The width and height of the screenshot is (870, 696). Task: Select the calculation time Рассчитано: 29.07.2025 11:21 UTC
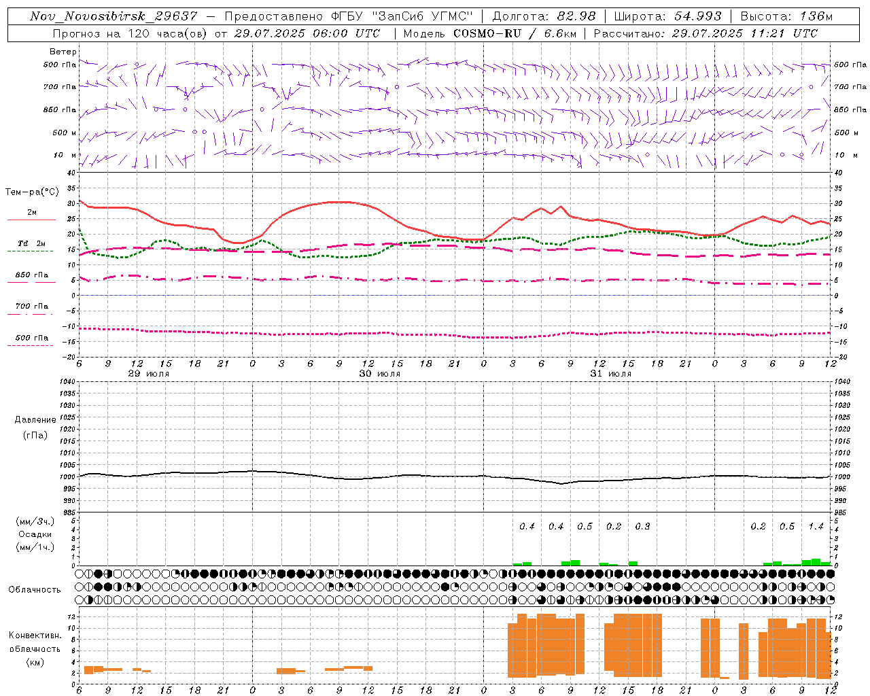[706, 33]
